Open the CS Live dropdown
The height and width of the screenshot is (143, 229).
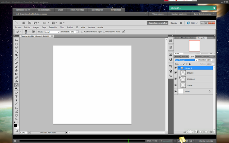click(x=193, y=23)
